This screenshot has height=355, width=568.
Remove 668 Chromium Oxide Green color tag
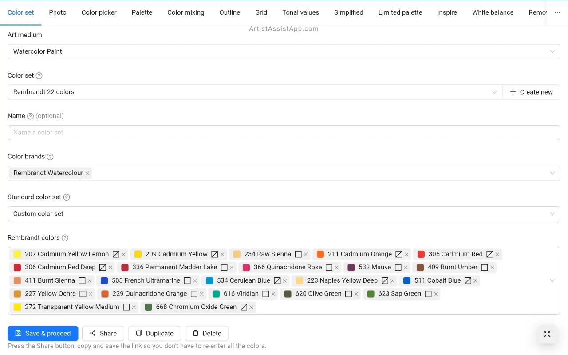coord(251,307)
